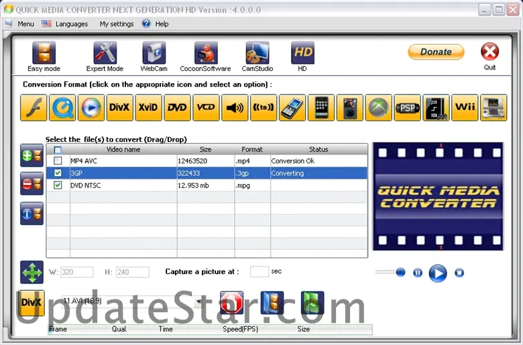523x345 pixels.
Task: Select the (ts) transport stream format
Action: click(264, 107)
